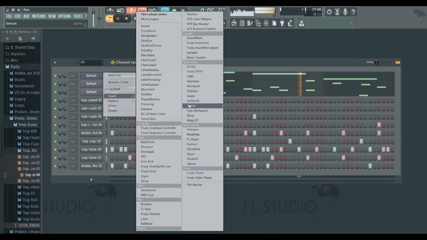Mute the trap-hihat-09 channel LED
This screenshot has width=427, height=240.
click(x=55, y=150)
